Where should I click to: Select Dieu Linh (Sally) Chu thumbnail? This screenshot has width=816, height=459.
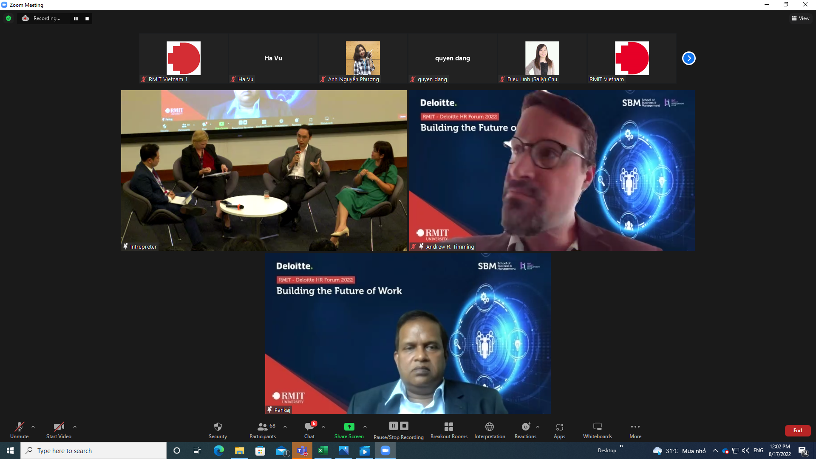(542, 58)
